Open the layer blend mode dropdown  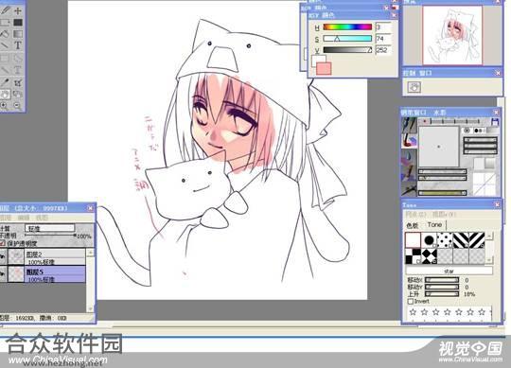coord(50,228)
